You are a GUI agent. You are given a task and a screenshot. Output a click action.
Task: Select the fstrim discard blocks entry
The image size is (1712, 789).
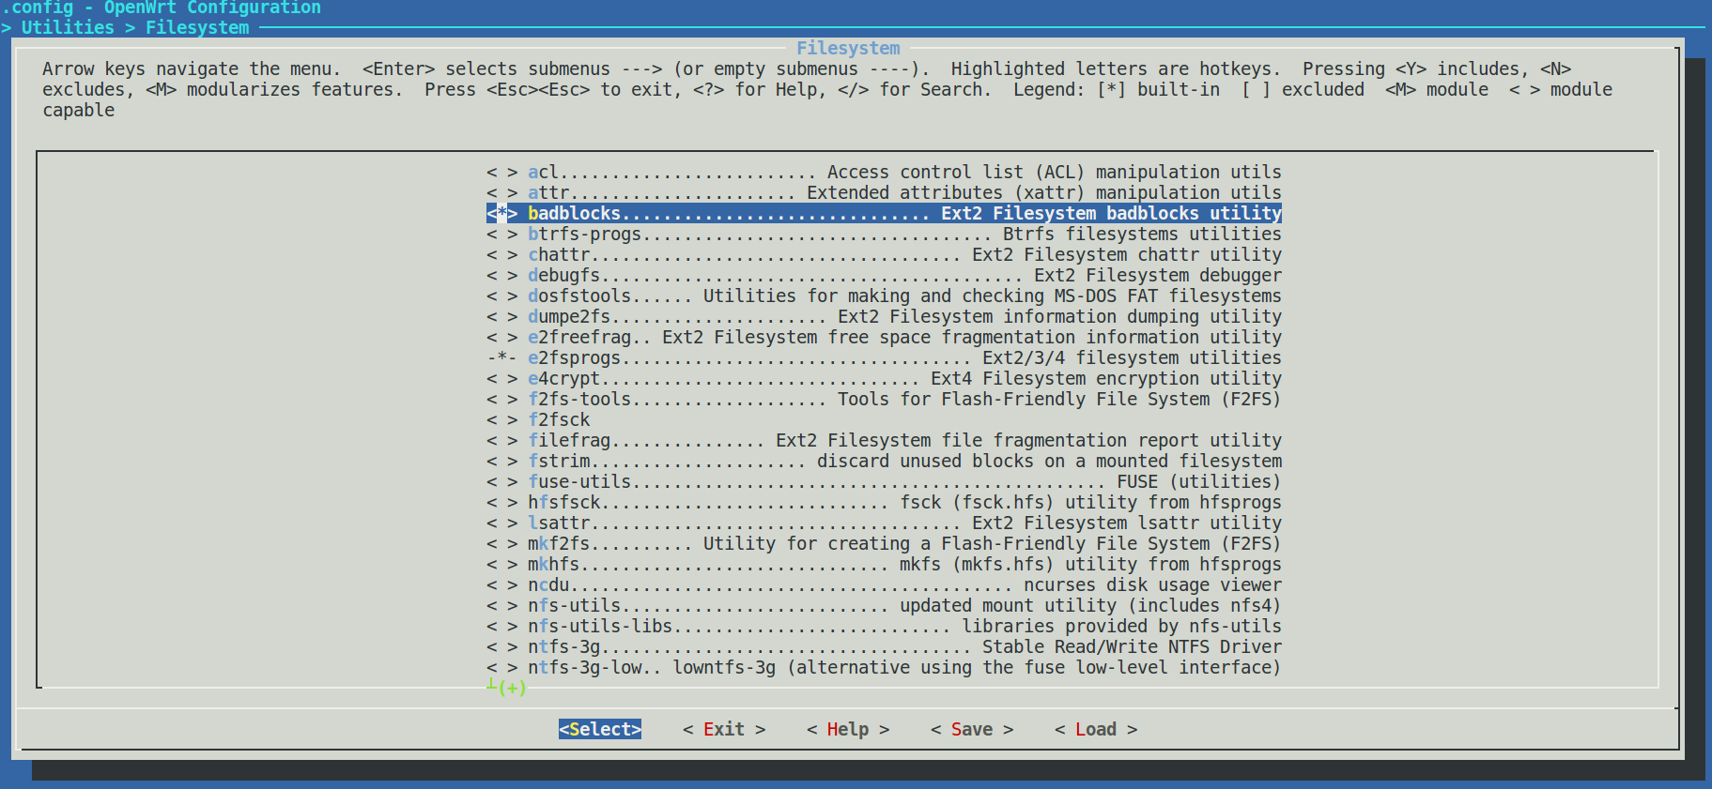coord(884,461)
